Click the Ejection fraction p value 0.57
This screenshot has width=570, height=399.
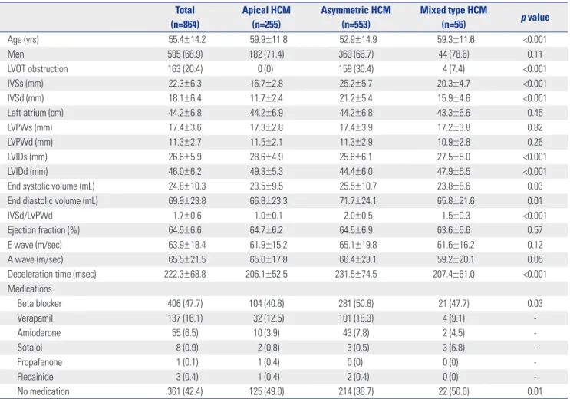coord(535,230)
